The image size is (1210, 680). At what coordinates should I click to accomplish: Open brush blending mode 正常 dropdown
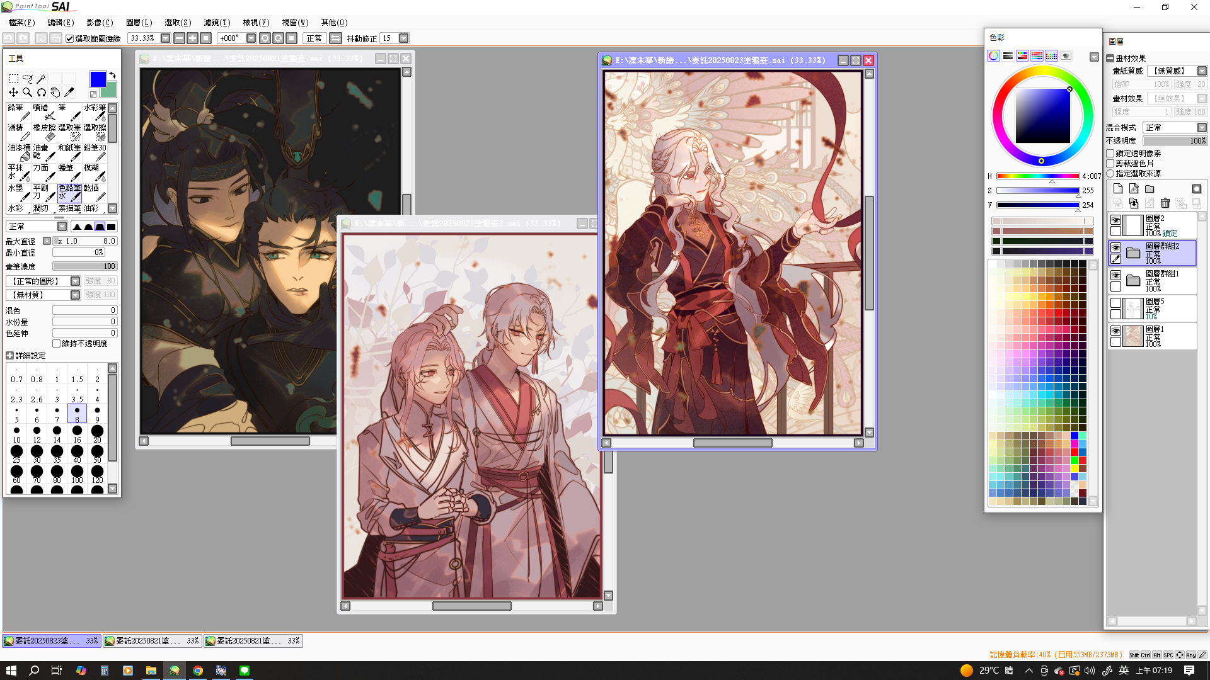point(62,227)
